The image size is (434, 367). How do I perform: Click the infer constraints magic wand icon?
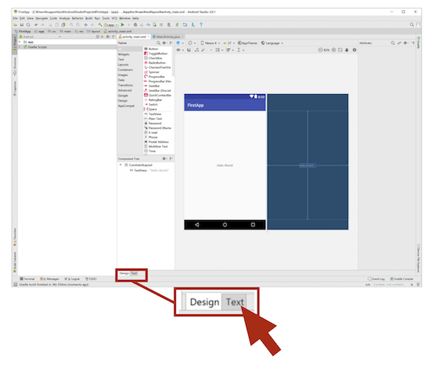[x=203, y=50]
